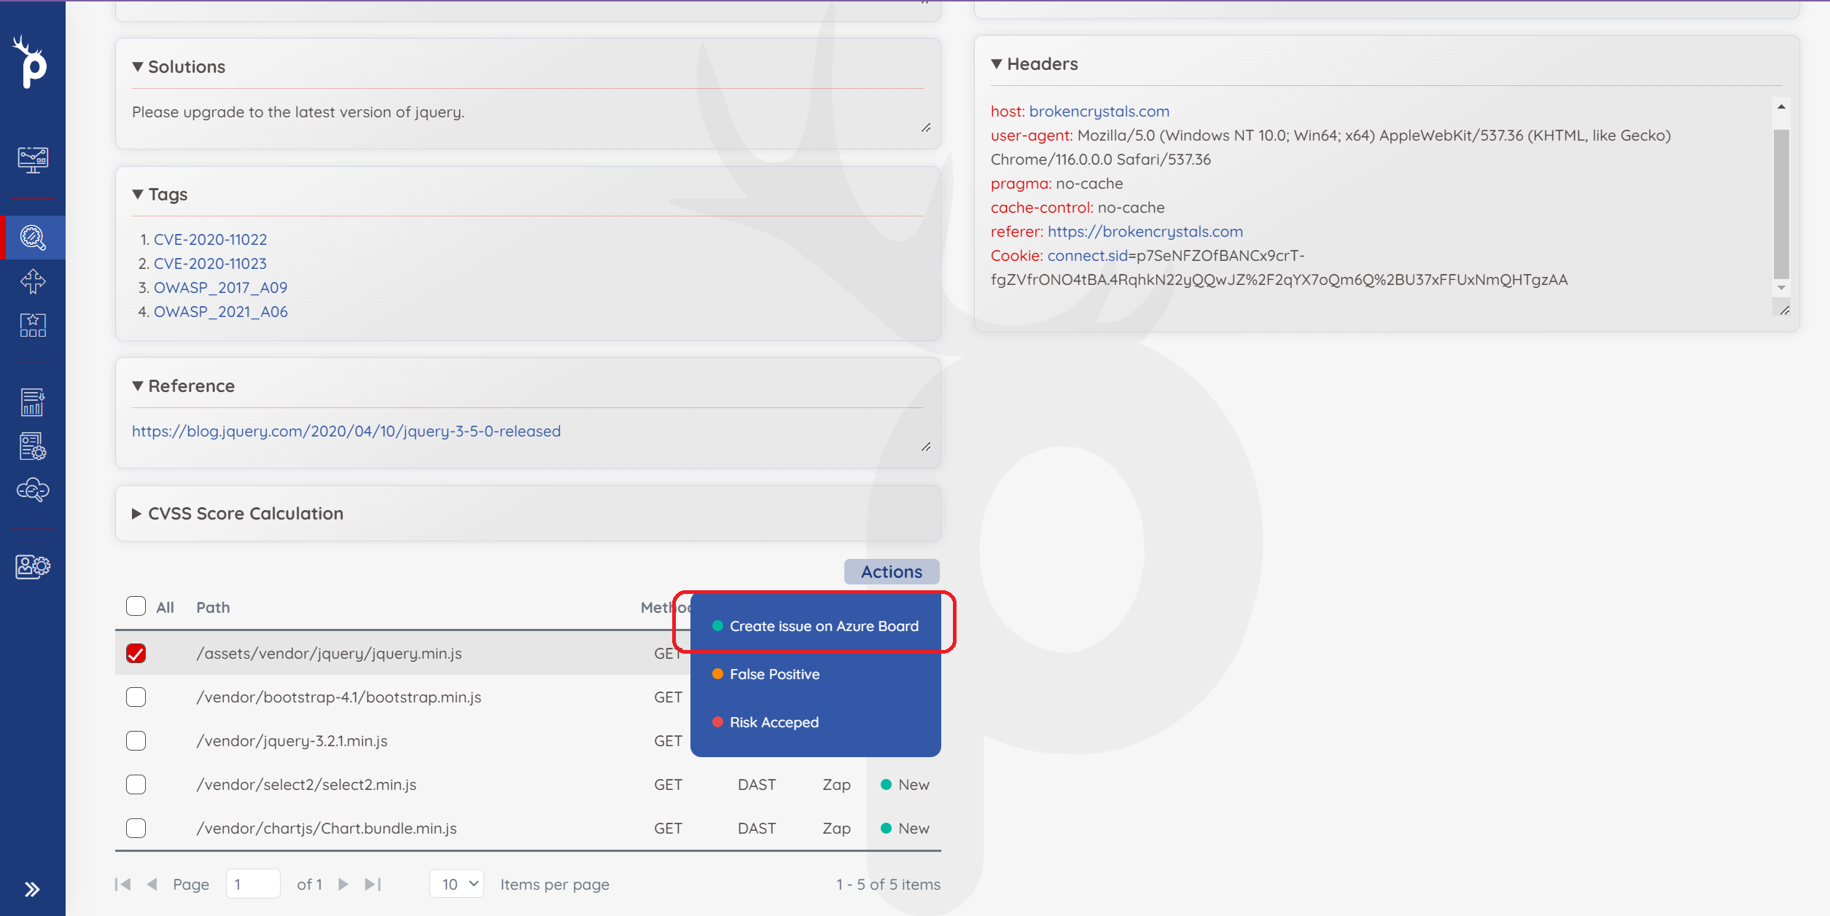Screen dimensions: 1830x916
Task: Go to the next page arrow
Action: (x=343, y=884)
